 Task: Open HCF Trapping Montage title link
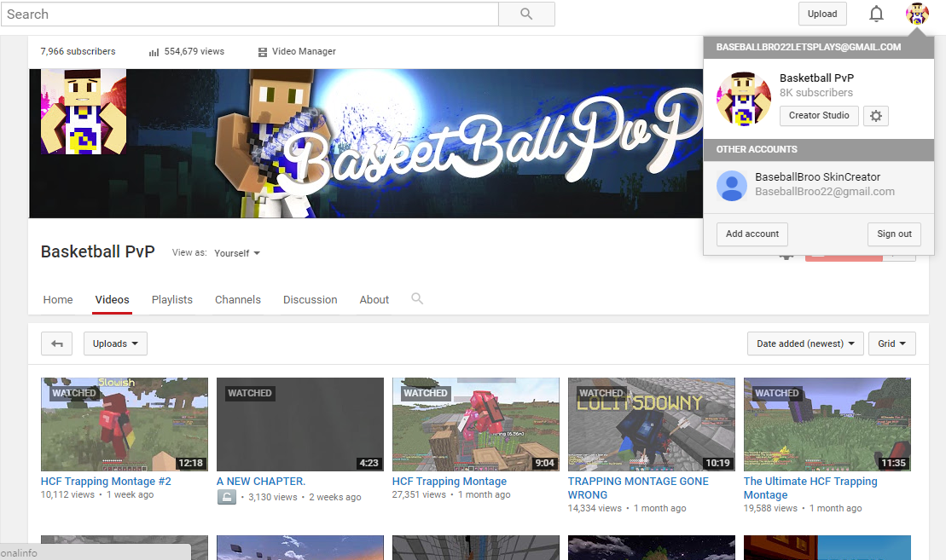point(450,481)
